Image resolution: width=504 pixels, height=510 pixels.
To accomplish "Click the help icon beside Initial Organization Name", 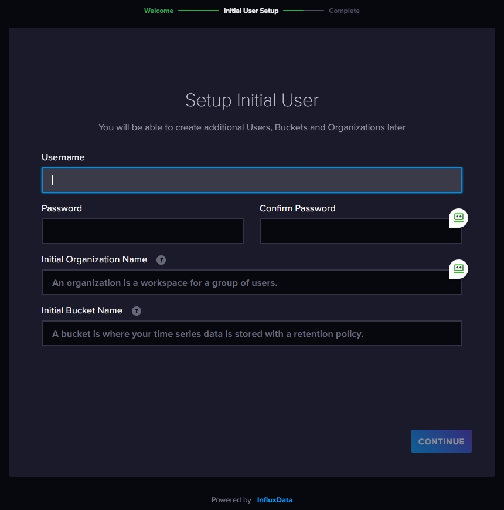I will (x=161, y=260).
